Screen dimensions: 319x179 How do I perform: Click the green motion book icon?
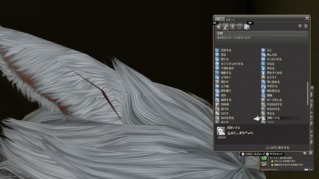click(264, 158)
